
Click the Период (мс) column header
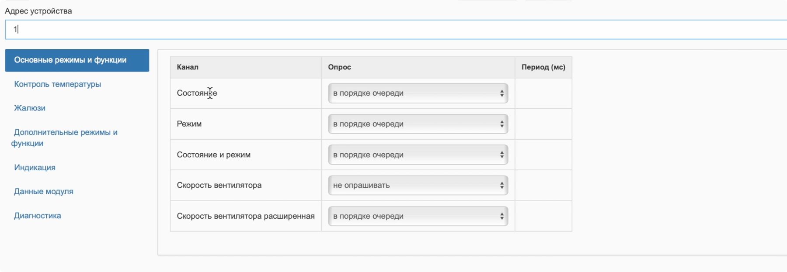543,67
